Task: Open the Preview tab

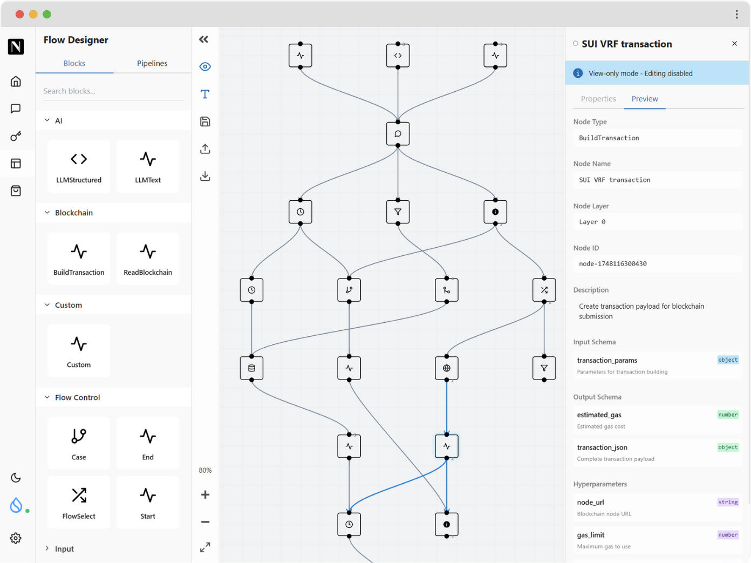Action: point(645,99)
